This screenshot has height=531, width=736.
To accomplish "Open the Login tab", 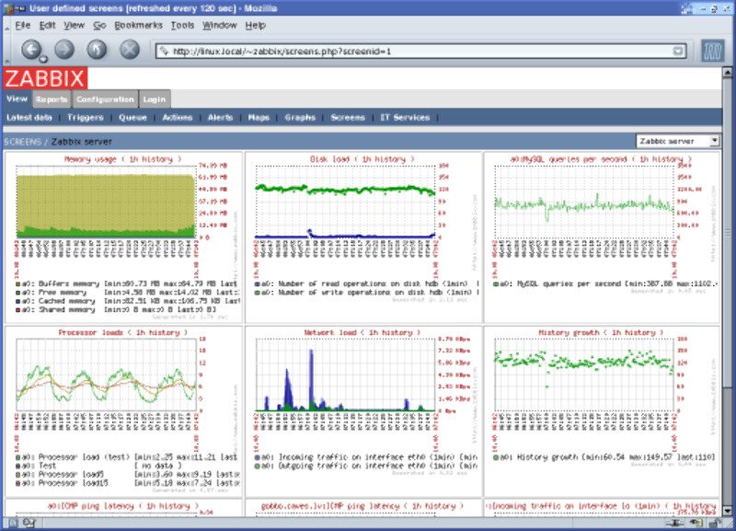I will (155, 99).
